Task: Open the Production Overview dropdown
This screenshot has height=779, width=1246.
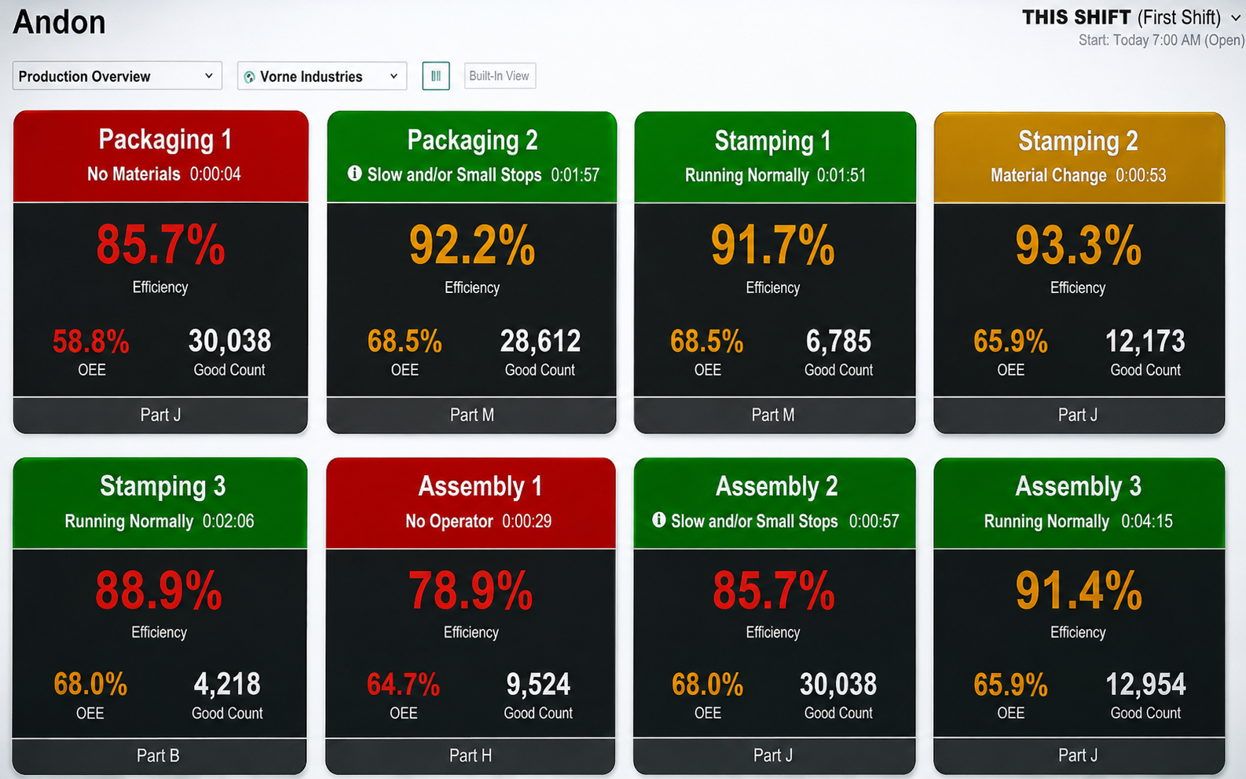Action: pos(117,76)
